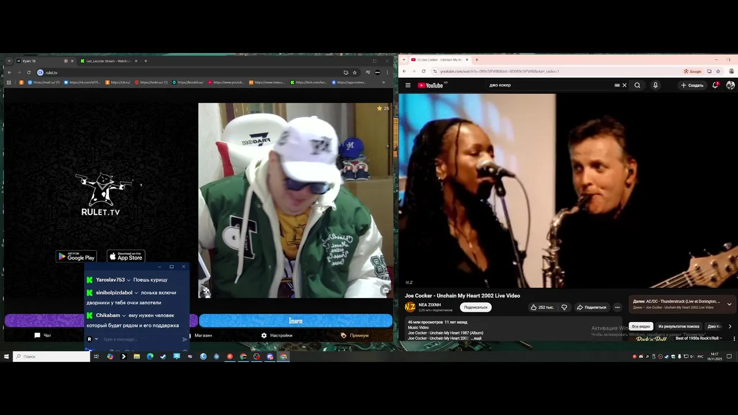Open the Chrome menu in rulet.tv window

(386, 73)
